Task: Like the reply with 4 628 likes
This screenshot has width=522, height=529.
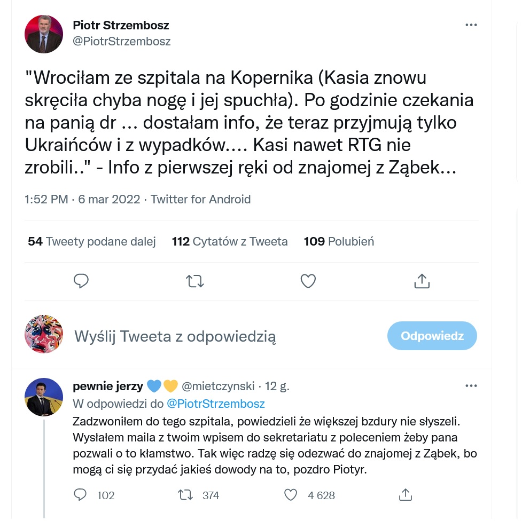Action: click(290, 495)
